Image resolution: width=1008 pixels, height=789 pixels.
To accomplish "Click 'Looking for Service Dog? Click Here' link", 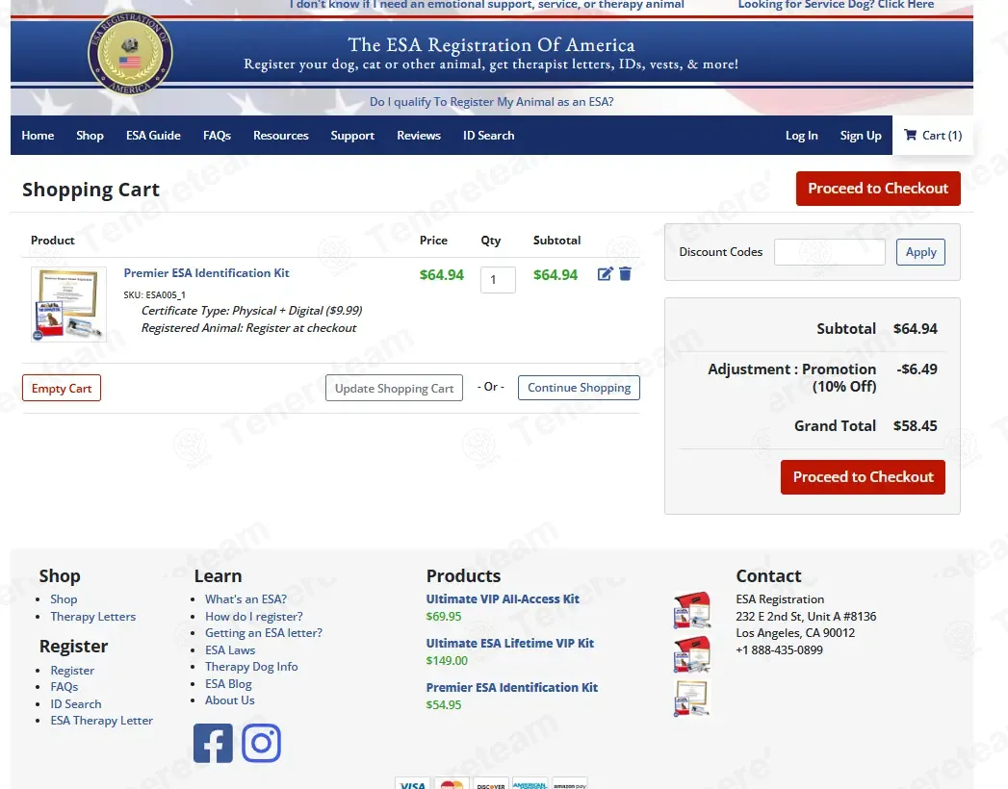I will (836, 5).
